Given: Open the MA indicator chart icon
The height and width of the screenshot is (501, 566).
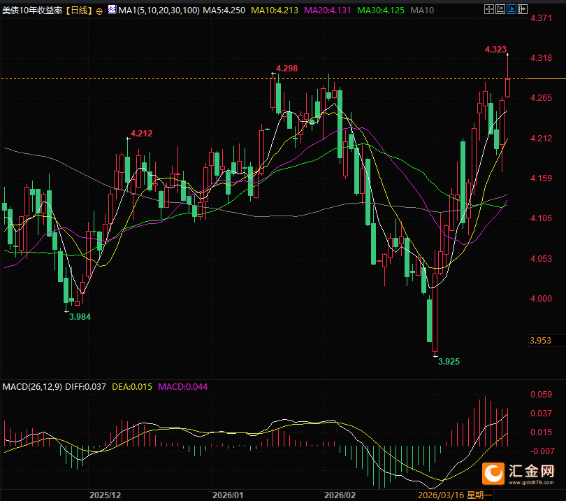Looking at the screenshot, I should [x=112, y=9].
